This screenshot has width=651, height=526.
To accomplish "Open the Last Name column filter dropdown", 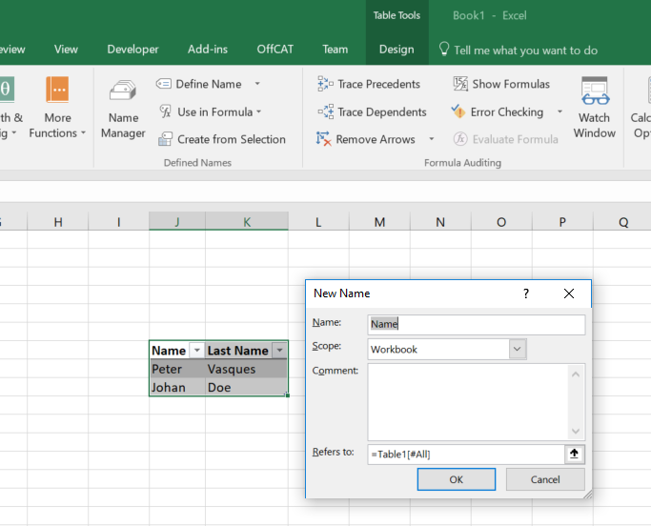I will [279, 351].
